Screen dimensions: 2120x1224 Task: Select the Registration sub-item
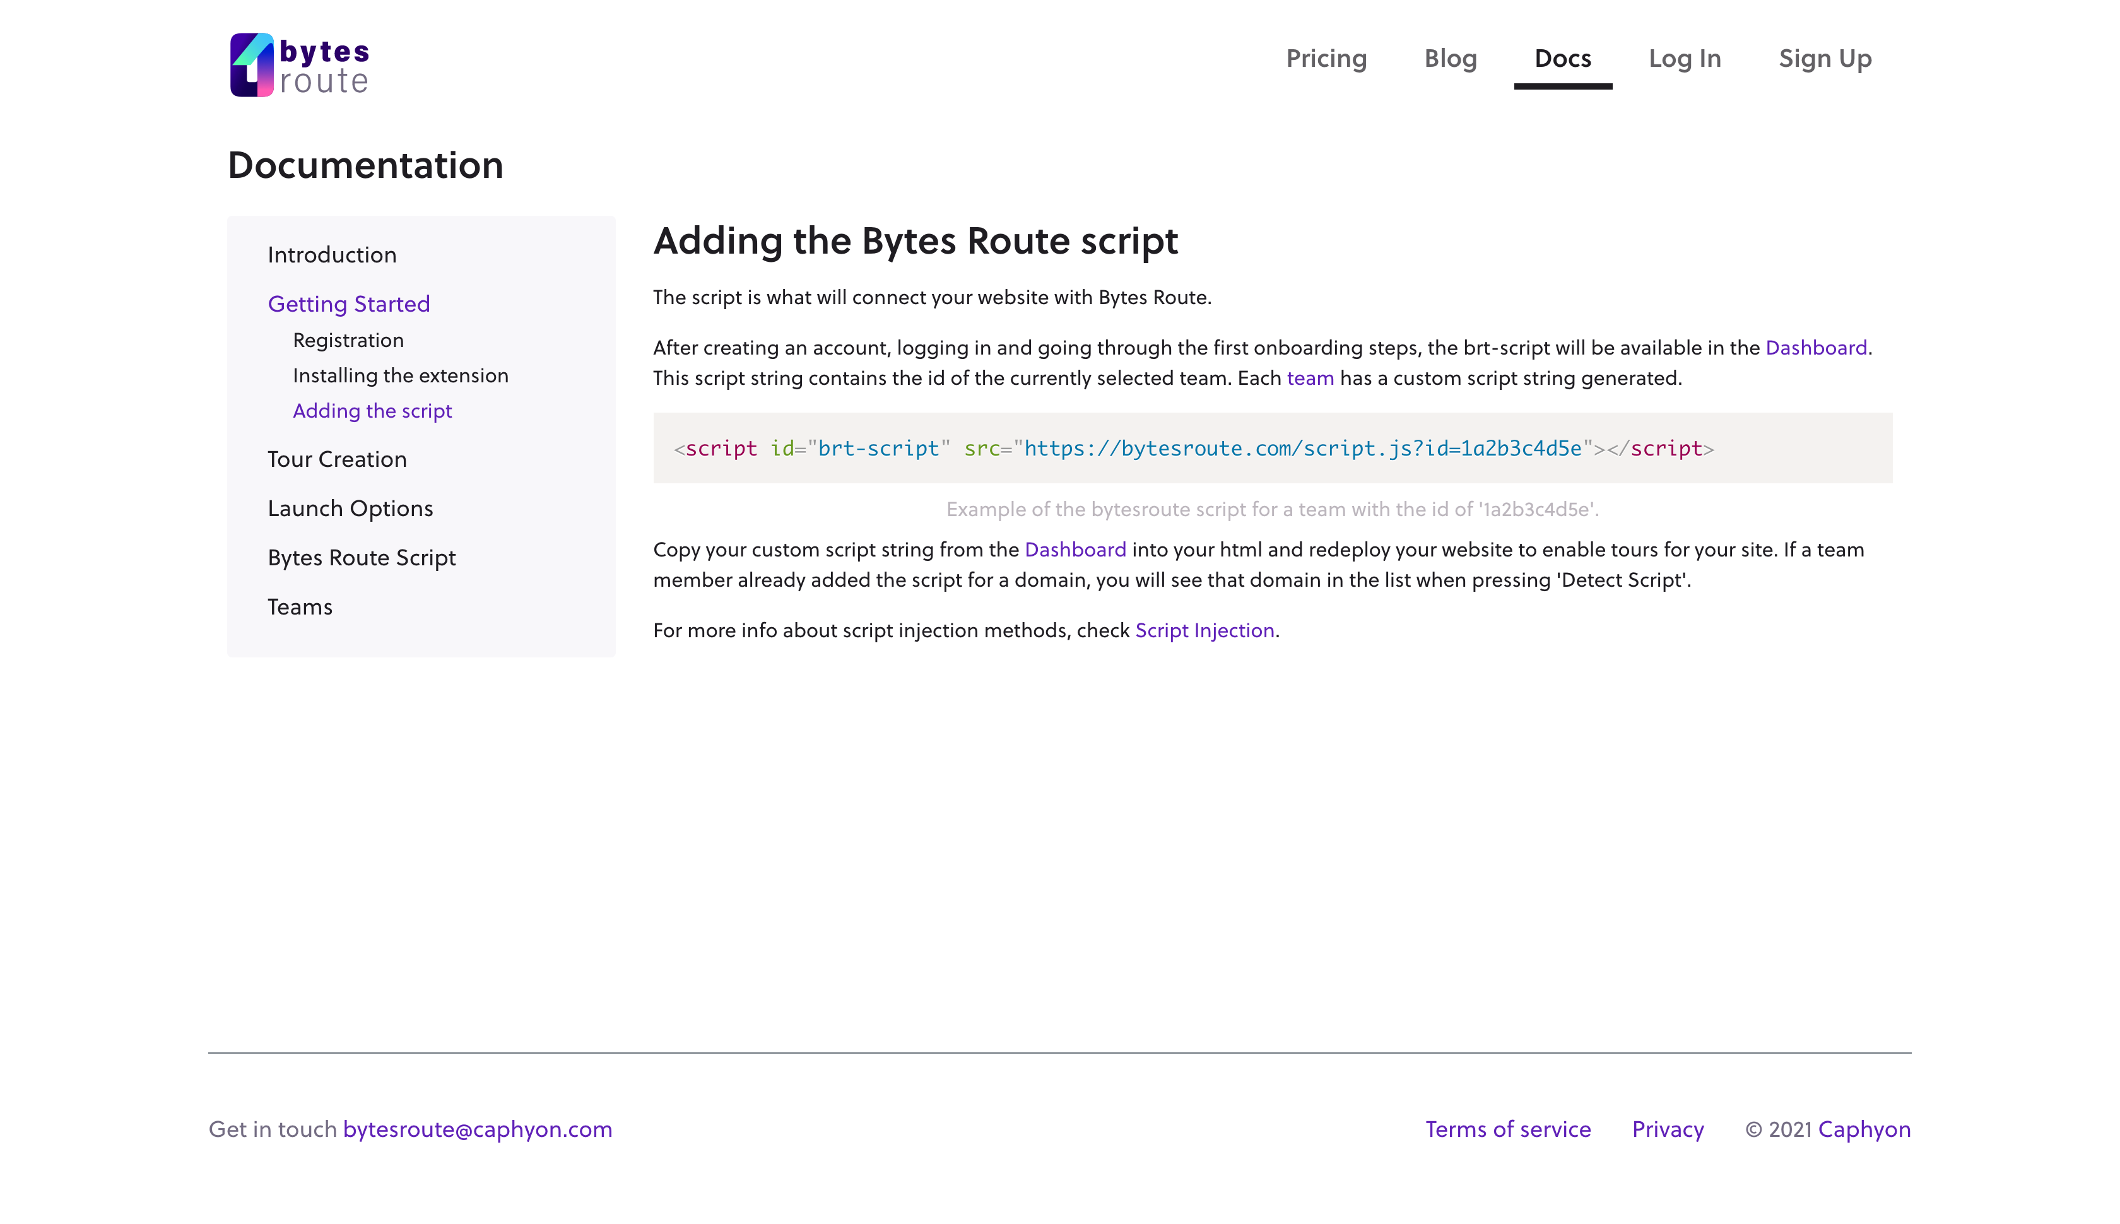click(348, 339)
